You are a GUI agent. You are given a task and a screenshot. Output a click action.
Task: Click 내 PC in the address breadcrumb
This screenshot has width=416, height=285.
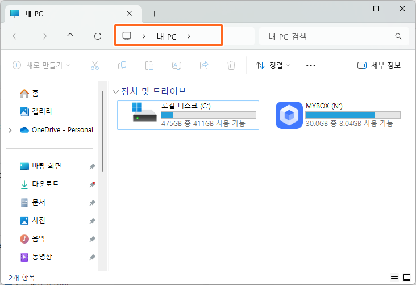(x=167, y=36)
